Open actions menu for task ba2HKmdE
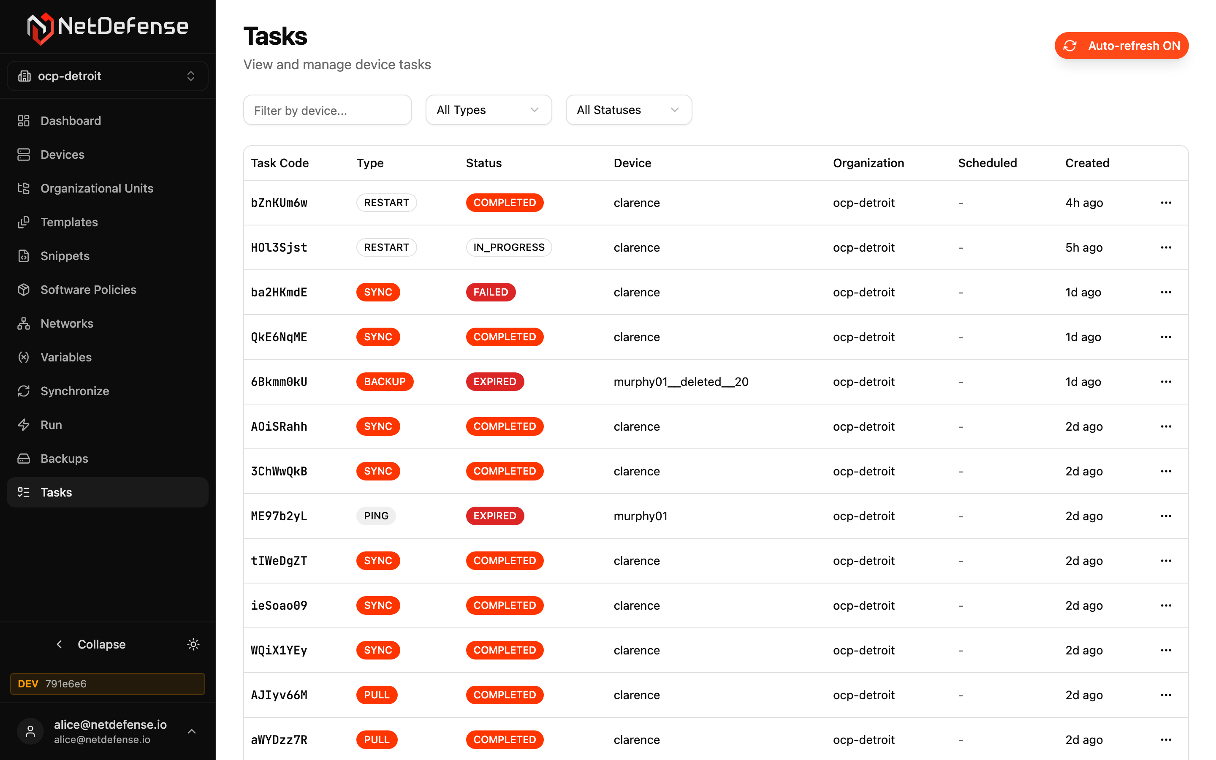Viewport: 1216px width, 760px height. tap(1166, 292)
